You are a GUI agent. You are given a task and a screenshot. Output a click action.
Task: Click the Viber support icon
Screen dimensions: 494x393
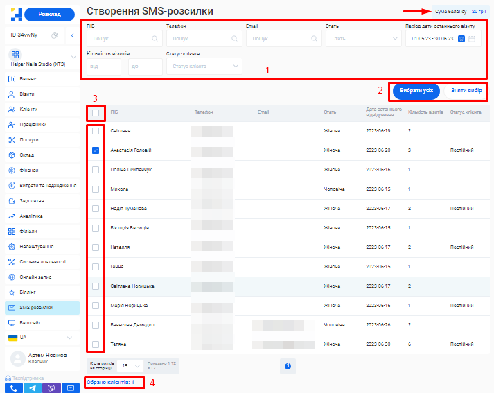(x=51, y=387)
